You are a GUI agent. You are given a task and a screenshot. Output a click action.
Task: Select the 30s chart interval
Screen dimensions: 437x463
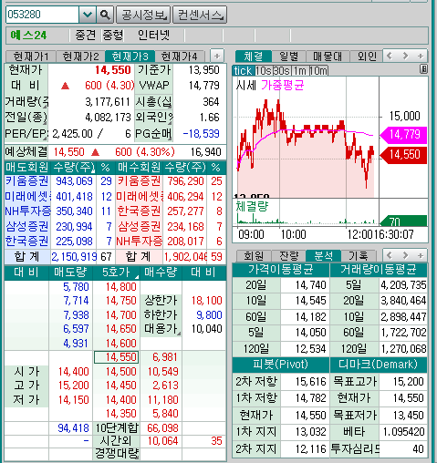click(282, 70)
